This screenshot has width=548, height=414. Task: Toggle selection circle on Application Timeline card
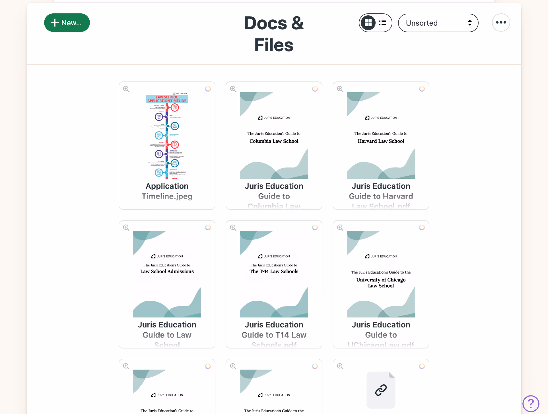(x=208, y=89)
